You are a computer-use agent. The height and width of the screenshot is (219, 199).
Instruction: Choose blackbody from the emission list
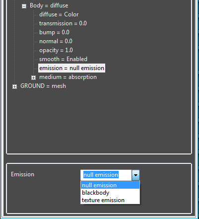pos(110,193)
